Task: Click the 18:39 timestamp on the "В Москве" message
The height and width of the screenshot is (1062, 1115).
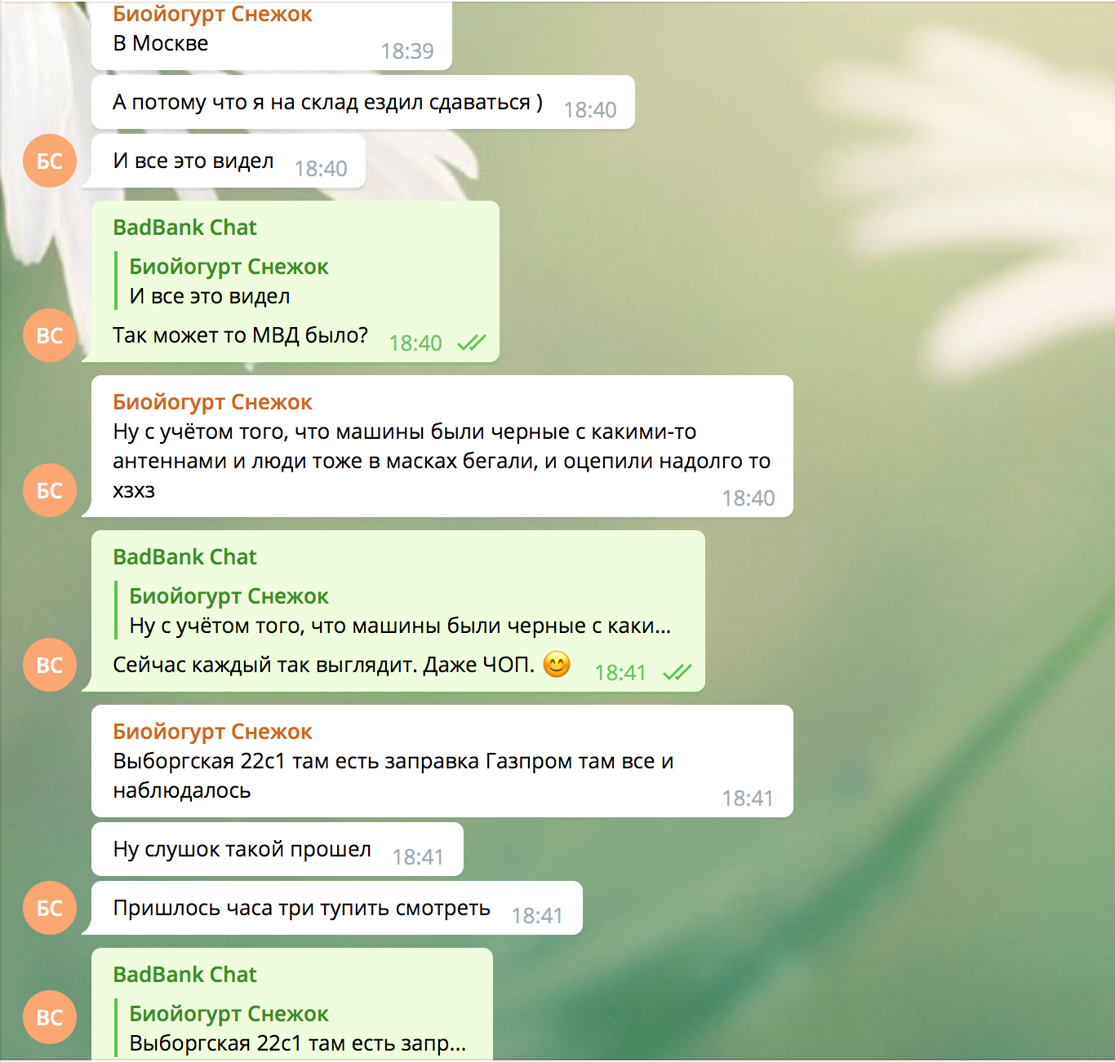Action: point(407,51)
